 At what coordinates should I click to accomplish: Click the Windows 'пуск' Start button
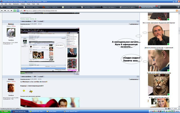(5, 111)
